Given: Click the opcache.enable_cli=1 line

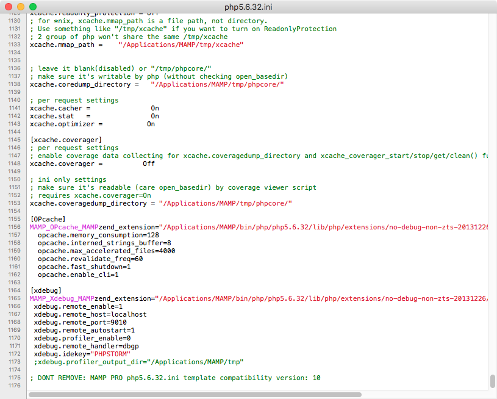Looking at the screenshot, I should (78, 275).
